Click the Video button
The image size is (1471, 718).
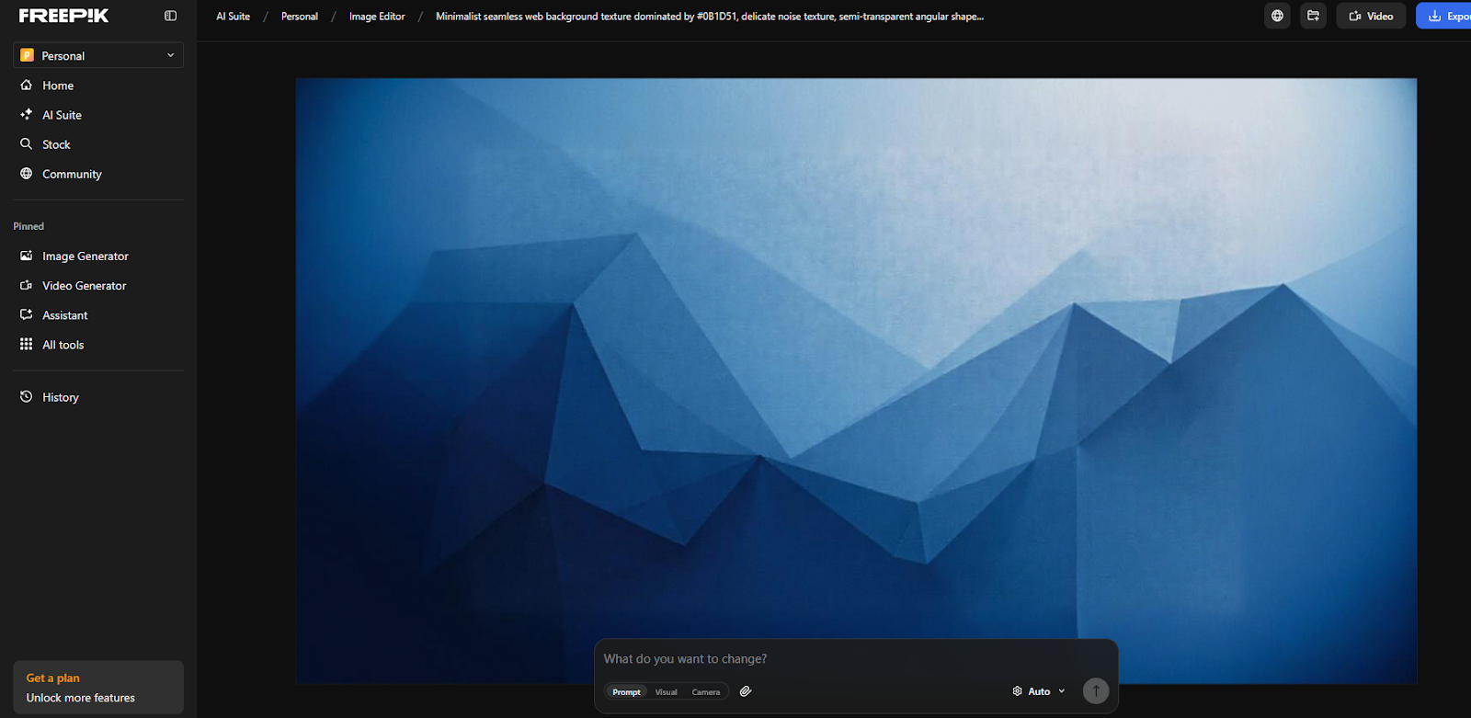1371,16
